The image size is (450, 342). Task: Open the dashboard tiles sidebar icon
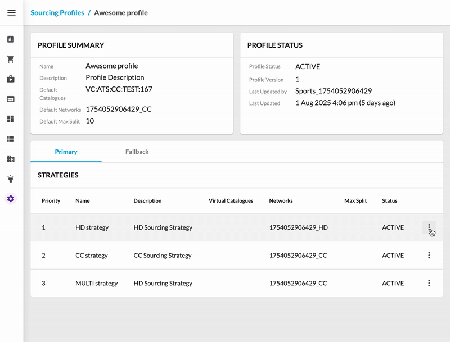[x=11, y=119]
